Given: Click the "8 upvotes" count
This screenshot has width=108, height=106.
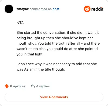Looking at the screenshot, I should tap(18, 86).
